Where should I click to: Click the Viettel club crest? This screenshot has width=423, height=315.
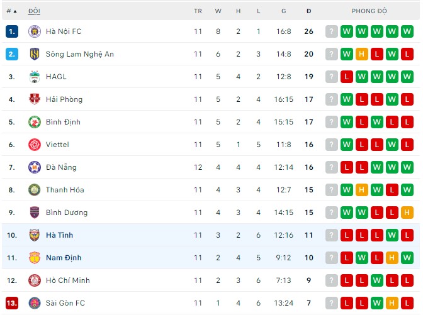point(35,145)
